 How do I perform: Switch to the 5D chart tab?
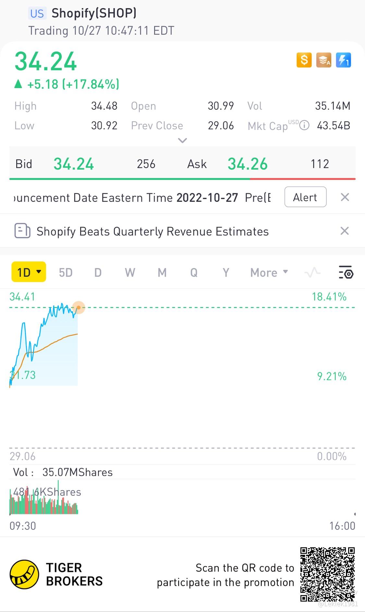click(66, 272)
